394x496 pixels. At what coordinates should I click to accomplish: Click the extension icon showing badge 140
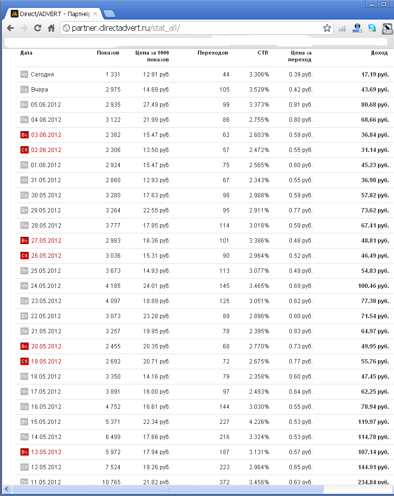click(x=387, y=29)
